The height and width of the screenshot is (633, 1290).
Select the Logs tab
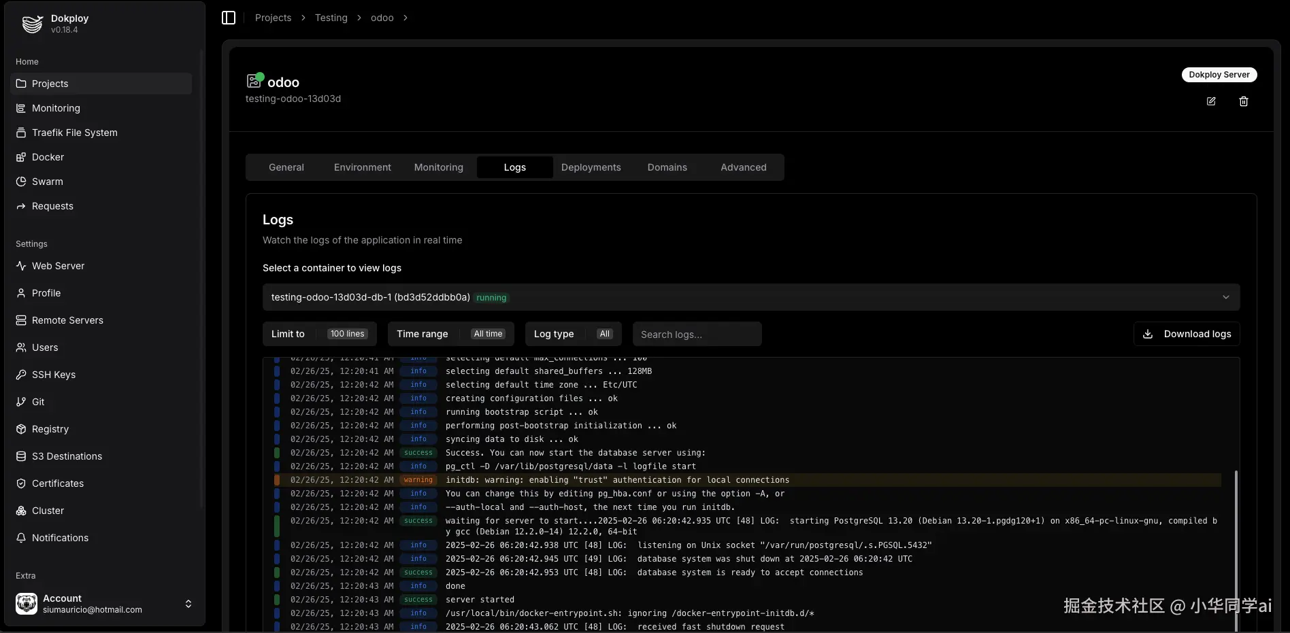(515, 167)
